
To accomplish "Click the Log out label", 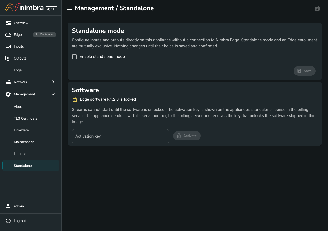I will pos(20,221).
